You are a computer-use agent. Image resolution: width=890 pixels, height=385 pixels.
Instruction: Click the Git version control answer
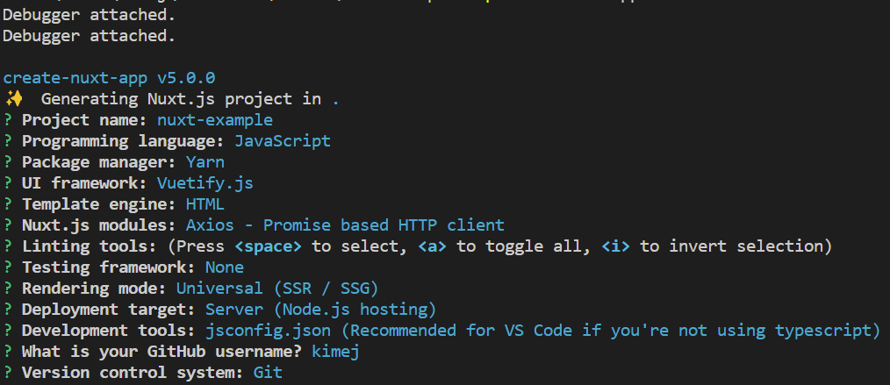coord(268,373)
